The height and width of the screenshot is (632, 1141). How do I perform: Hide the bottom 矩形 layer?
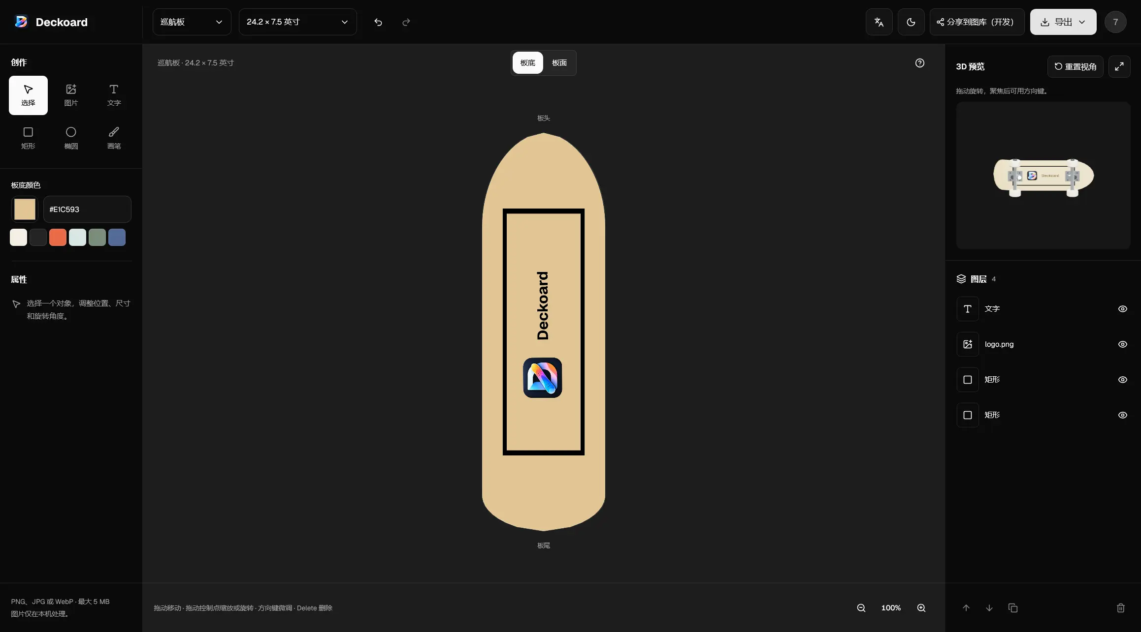1123,415
